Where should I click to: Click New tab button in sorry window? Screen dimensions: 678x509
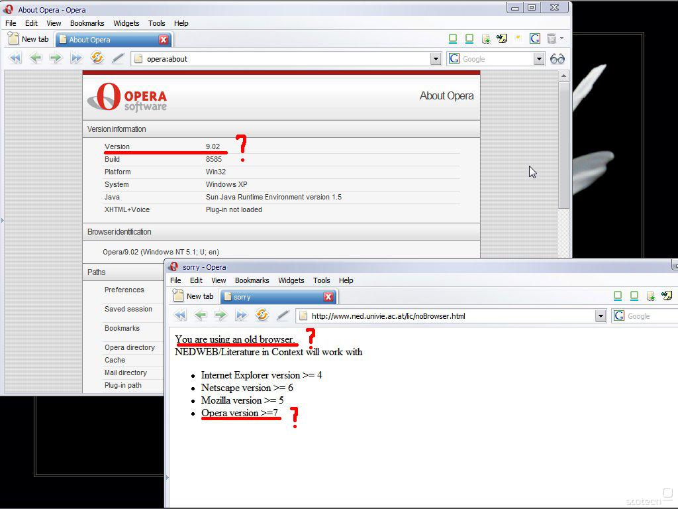click(x=193, y=296)
